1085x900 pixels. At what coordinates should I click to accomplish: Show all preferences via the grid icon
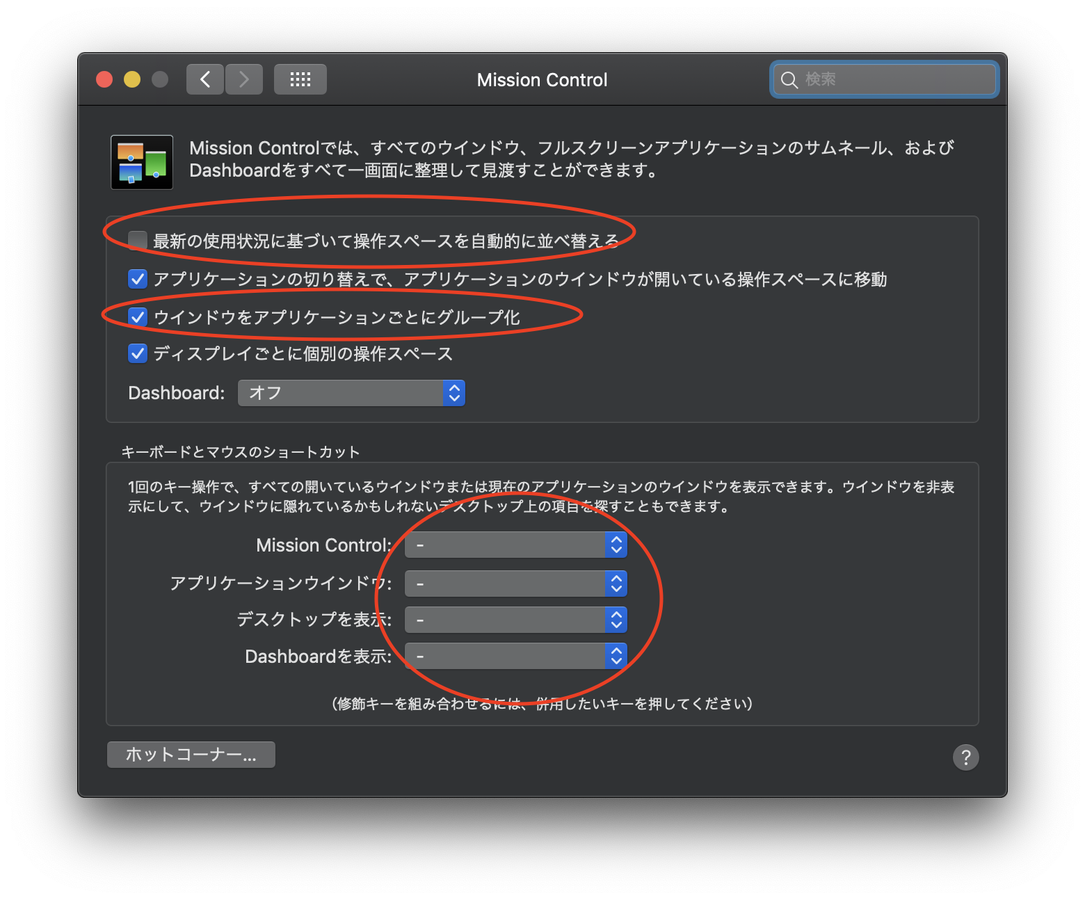(x=300, y=79)
